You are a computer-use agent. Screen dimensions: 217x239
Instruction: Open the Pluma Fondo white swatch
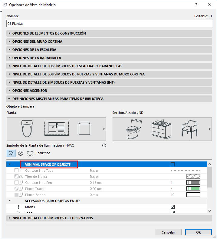pos(193,195)
